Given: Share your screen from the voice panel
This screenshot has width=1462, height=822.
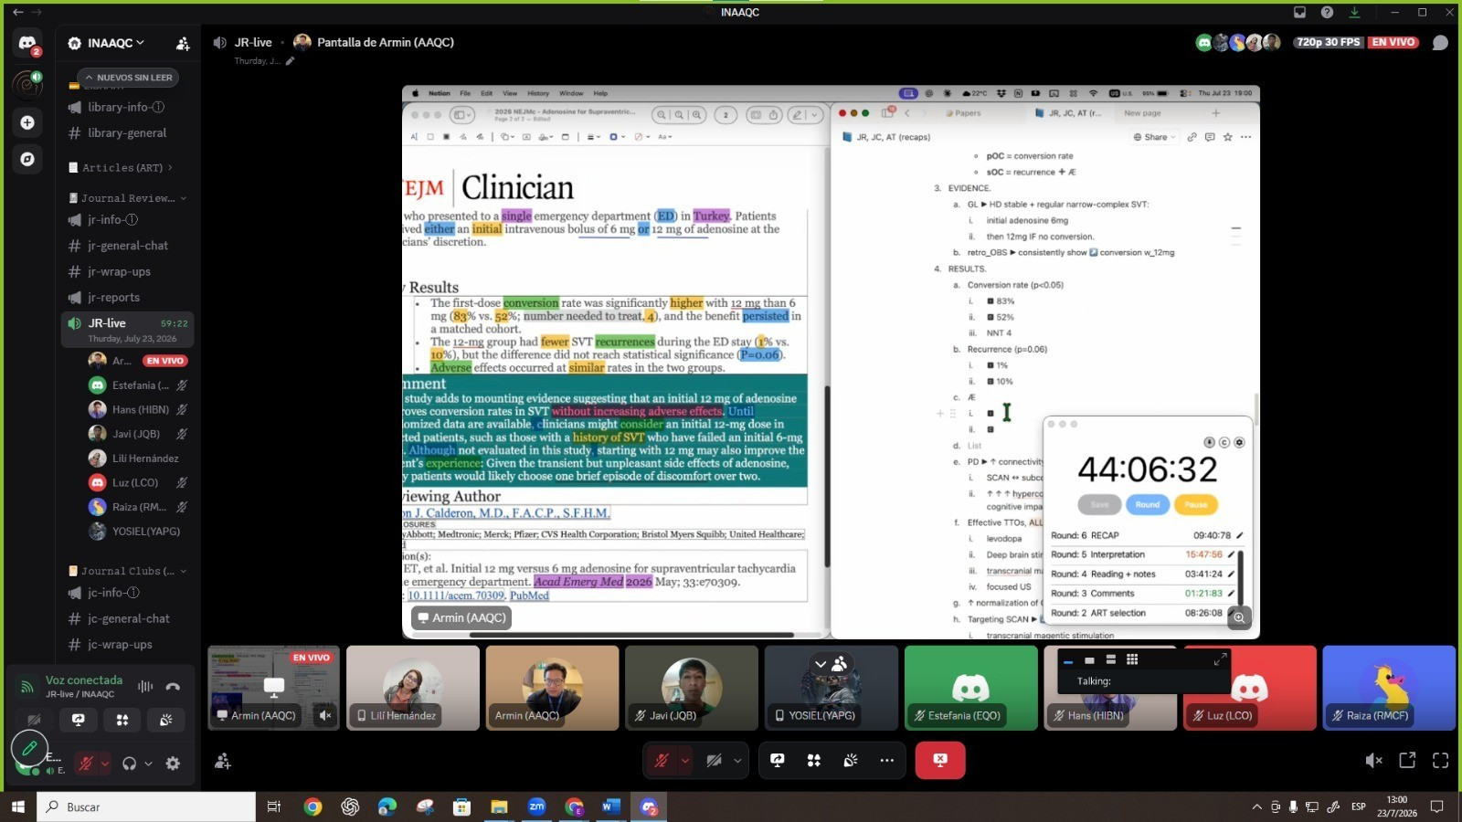Looking at the screenshot, I should pyautogui.click(x=79, y=720).
